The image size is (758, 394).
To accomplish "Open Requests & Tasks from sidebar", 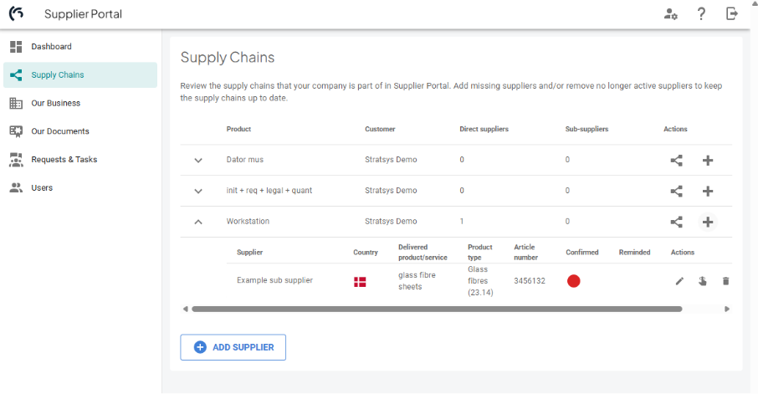I will click(x=64, y=160).
